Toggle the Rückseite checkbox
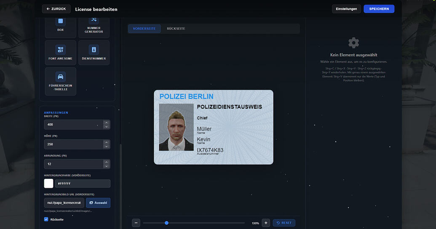The image size is (436, 229). click(46, 219)
